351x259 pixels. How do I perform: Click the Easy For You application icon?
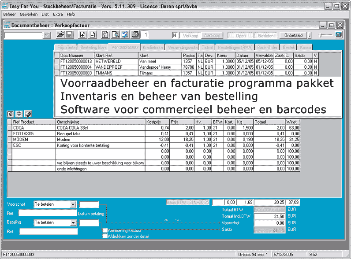click(x=5, y=6)
